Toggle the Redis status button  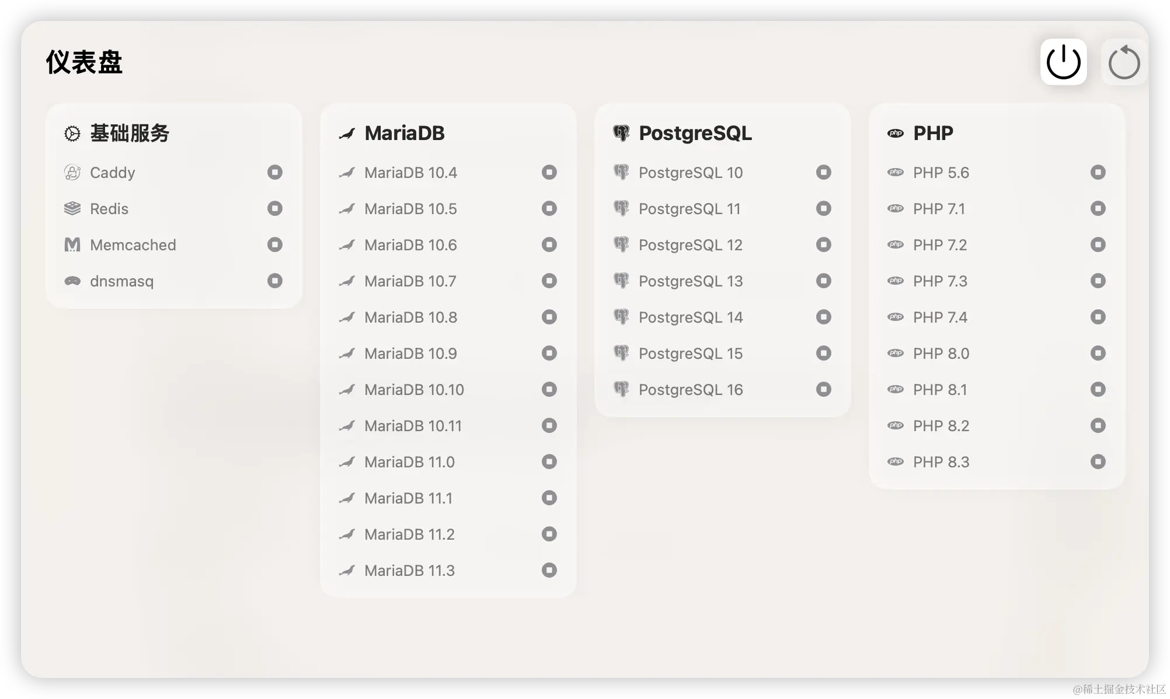(275, 208)
